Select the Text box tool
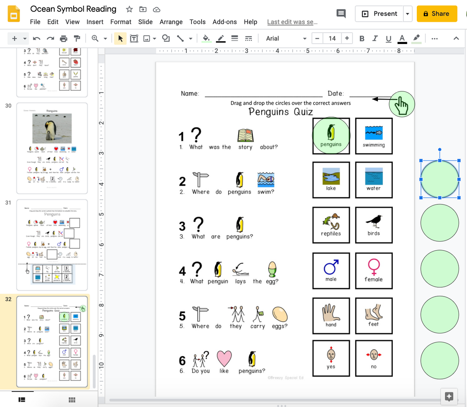The image size is (467, 407). click(134, 38)
